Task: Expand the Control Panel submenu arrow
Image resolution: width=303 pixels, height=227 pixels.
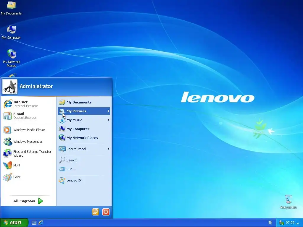Action: pyautogui.click(x=108, y=149)
